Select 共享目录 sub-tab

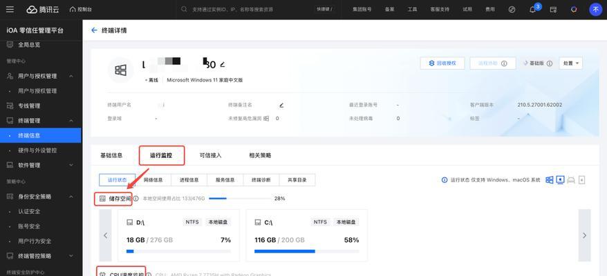pos(297,180)
